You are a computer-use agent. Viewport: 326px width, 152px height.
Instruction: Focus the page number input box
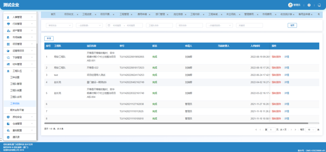click(272, 130)
